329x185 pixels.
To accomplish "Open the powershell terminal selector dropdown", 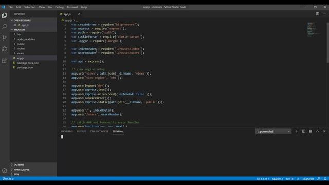I will 273,132.
